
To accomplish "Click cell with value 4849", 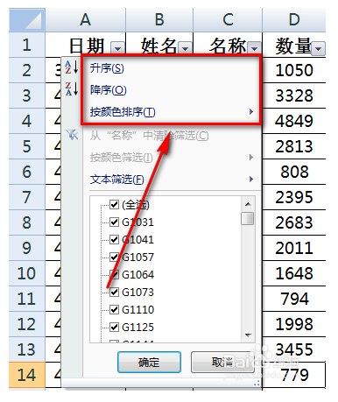I will 294,121.
